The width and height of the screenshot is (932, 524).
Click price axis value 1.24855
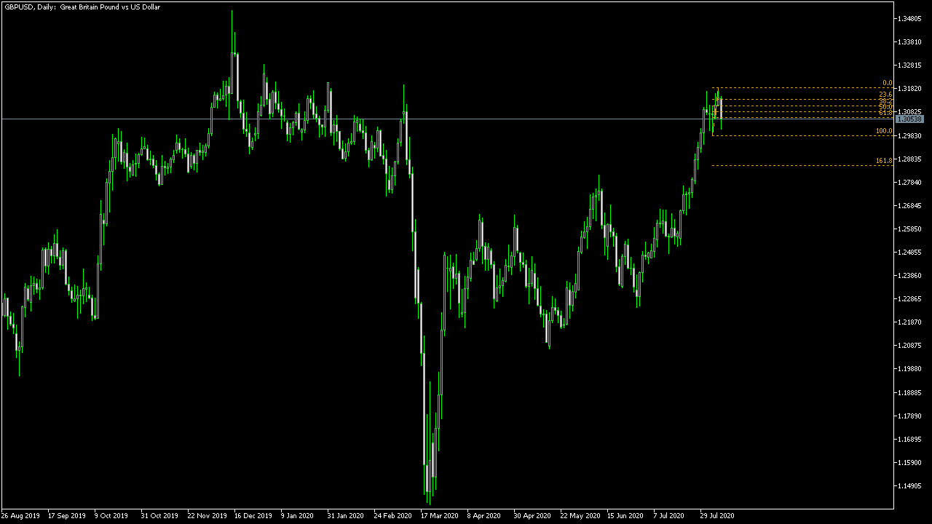pos(910,253)
